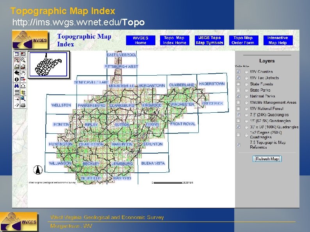Set WV Tax Districts as active layer
Image resolution: width=310 pixels, height=232 pixels.
pos(246,78)
